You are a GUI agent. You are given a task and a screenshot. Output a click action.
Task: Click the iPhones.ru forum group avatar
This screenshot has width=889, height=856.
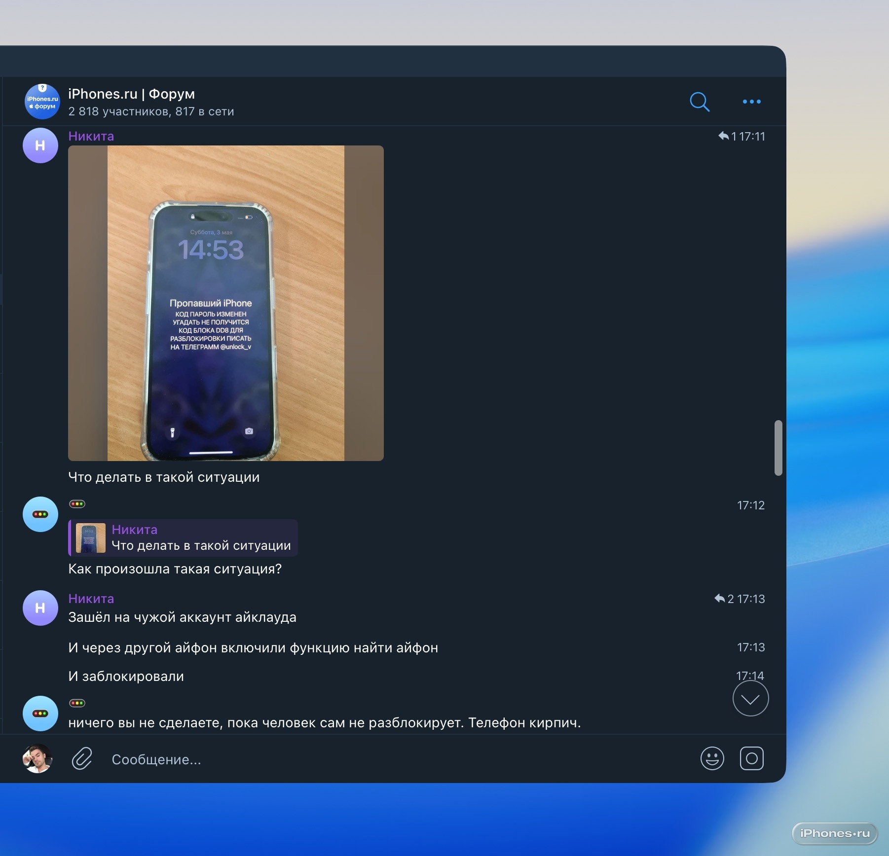pyautogui.click(x=42, y=102)
